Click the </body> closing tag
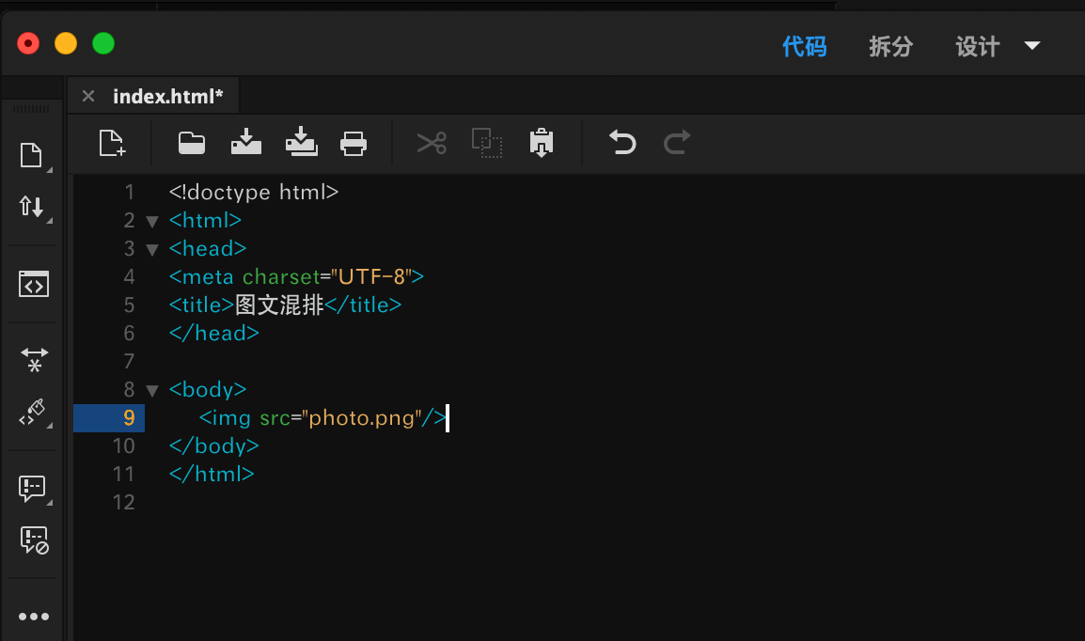 (213, 446)
